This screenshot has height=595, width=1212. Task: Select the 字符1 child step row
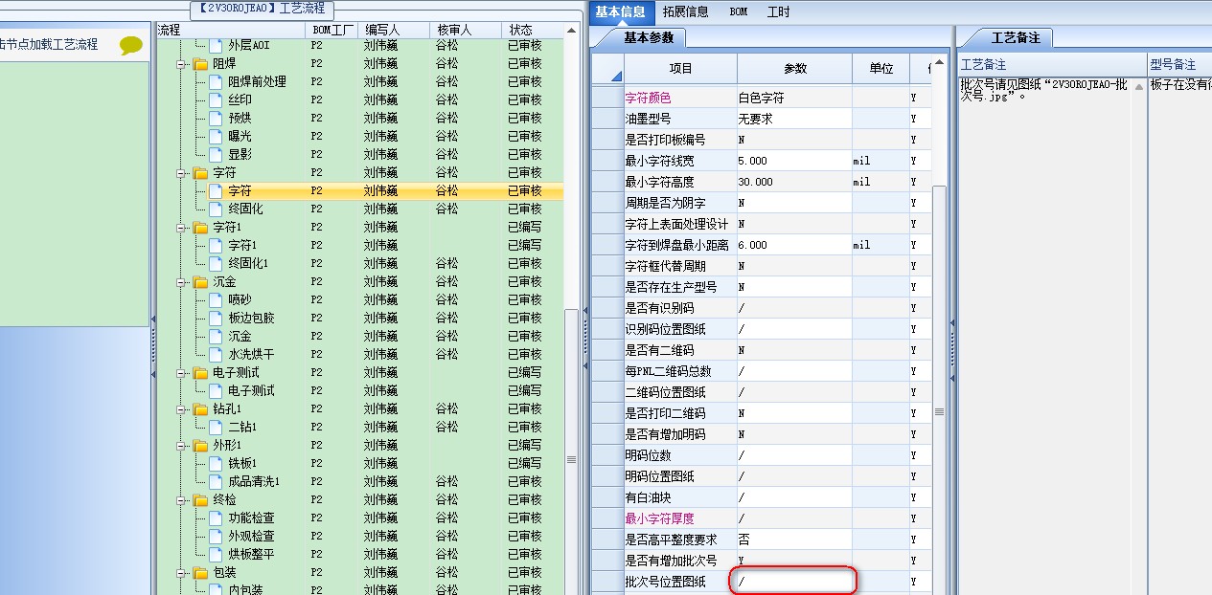[x=360, y=245]
